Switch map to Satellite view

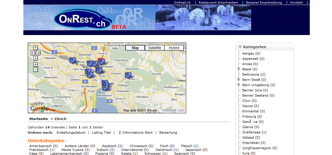[154, 48]
